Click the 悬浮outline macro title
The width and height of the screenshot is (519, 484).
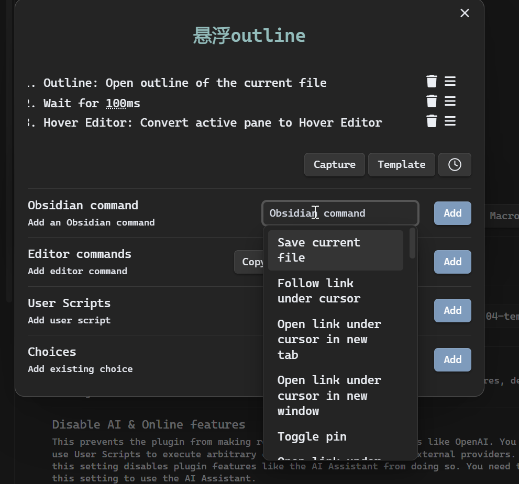coord(249,36)
